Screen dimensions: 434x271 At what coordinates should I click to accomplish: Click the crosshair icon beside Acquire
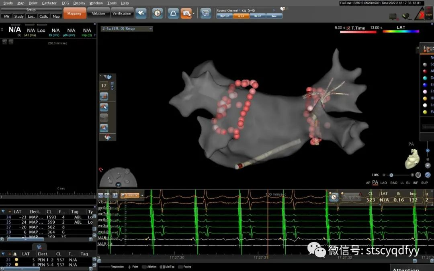(x=334, y=197)
